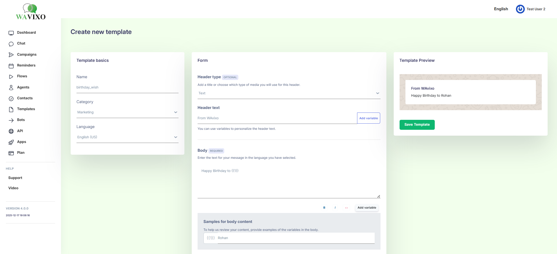
Task: Open Chat via its speech bubble icon
Action: click(11, 44)
